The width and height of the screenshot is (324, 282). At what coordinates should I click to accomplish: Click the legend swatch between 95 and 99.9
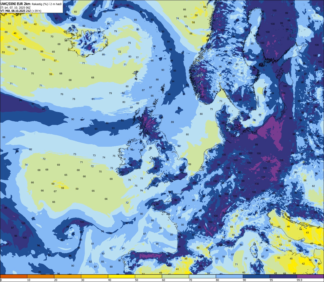(283, 276)
